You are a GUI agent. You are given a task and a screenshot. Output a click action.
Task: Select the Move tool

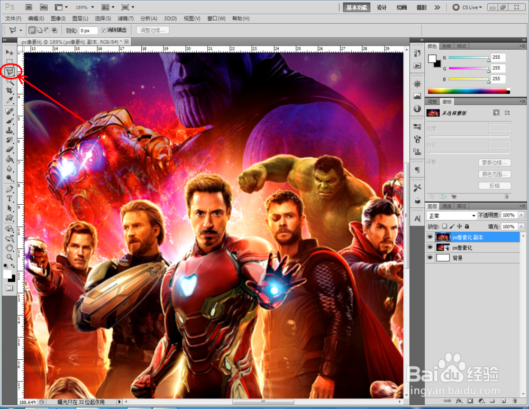coord(10,52)
